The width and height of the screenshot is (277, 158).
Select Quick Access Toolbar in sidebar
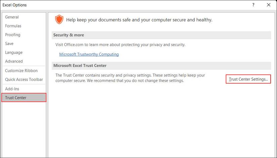24,80
